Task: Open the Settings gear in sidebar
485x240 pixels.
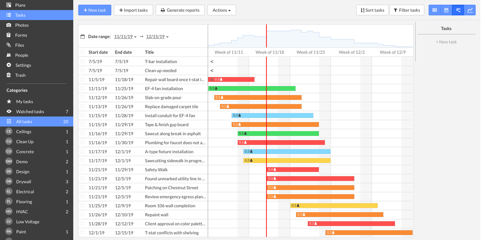Action: (9, 65)
